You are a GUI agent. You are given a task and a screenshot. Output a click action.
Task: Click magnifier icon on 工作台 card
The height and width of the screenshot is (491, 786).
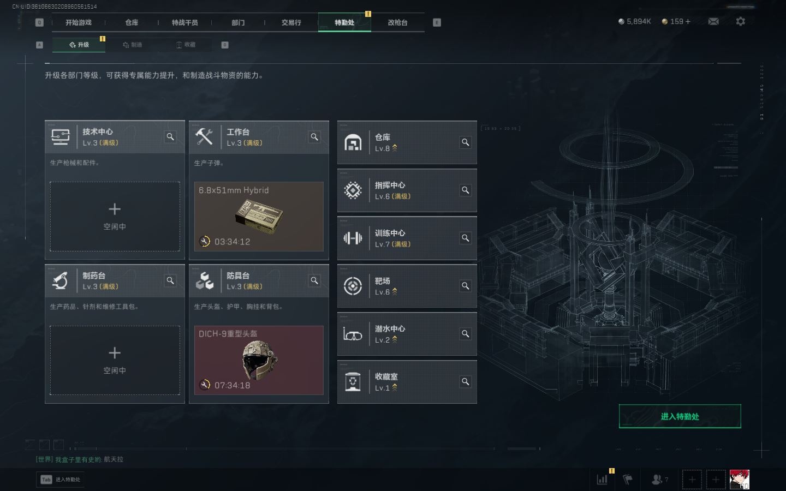tap(314, 137)
